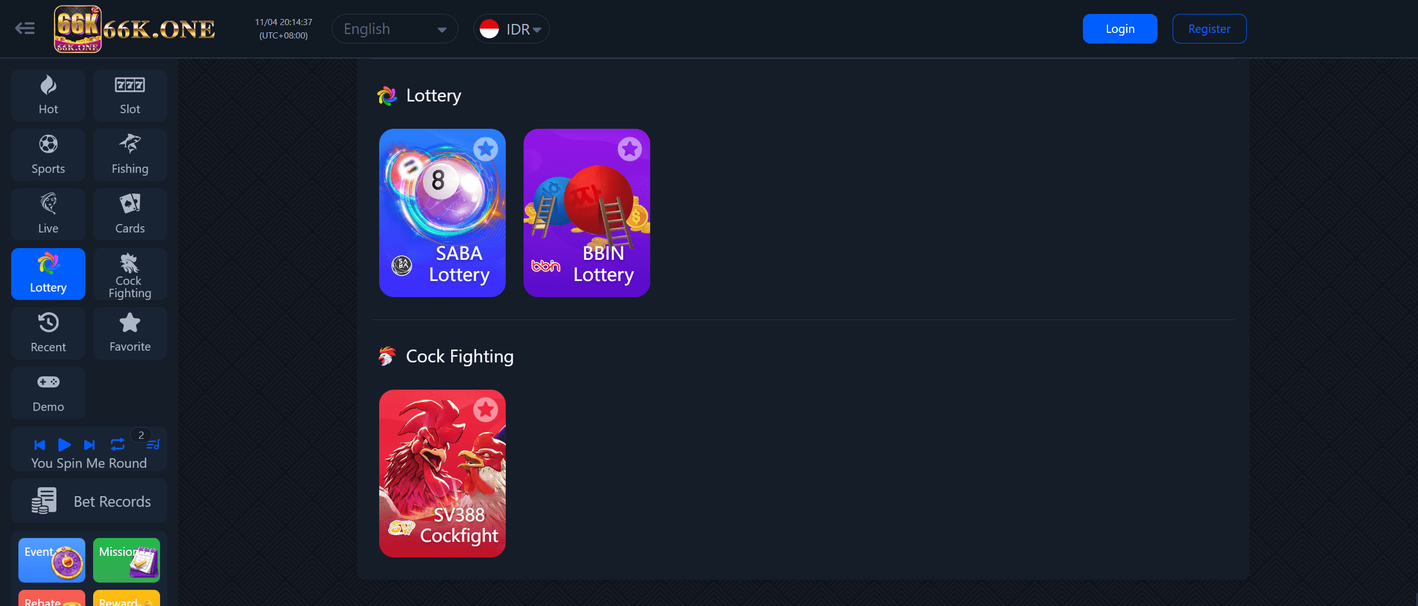Open the Sports category
The image size is (1418, 606).
[x=48, y=155]
